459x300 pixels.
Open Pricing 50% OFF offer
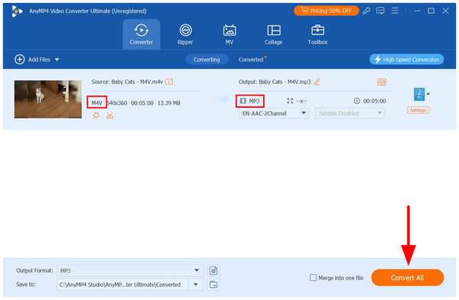[327, 11]
